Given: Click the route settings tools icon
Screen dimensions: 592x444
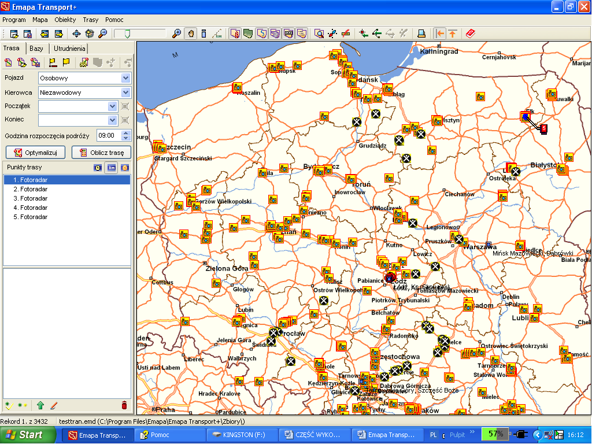Looking at the screenshot, I should click(x=84, y=62).
